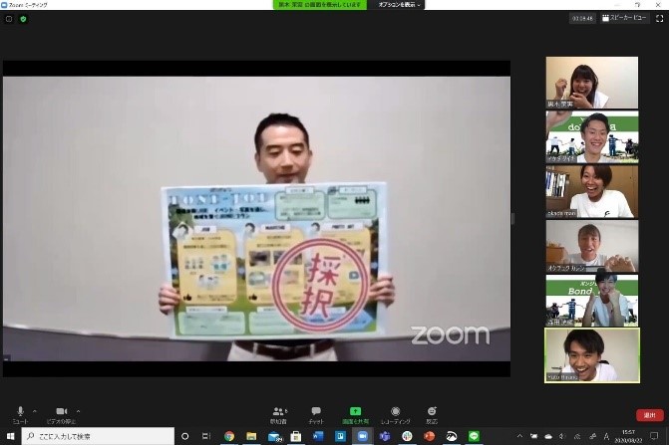This screenshot has height=445, width=669.
Task: Click the Windows search box in taskbar
Action: tap(98, 436)
